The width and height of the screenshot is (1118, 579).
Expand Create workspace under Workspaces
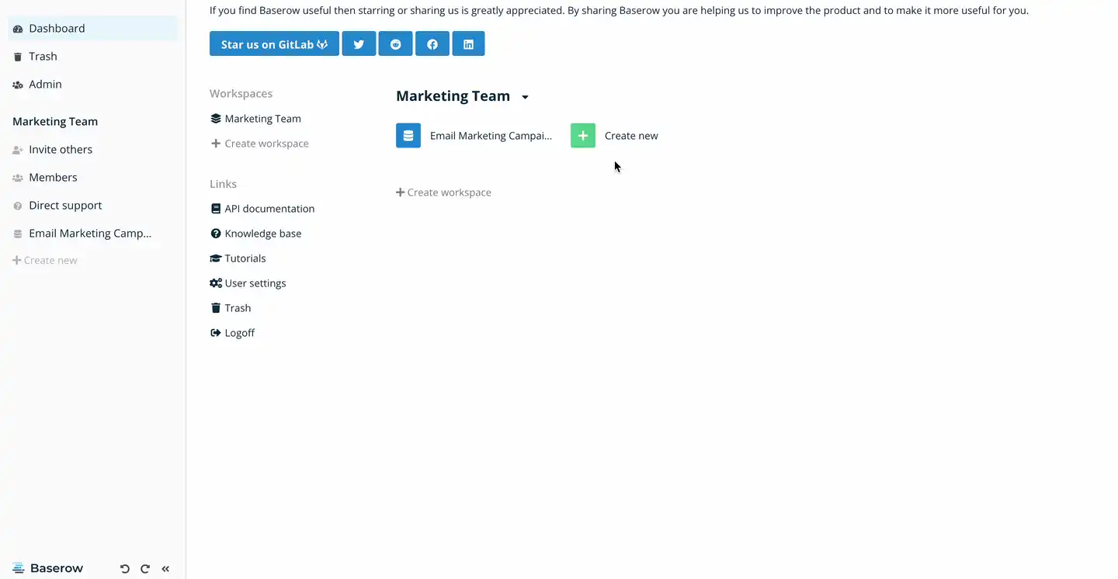[x=259, y=143]
